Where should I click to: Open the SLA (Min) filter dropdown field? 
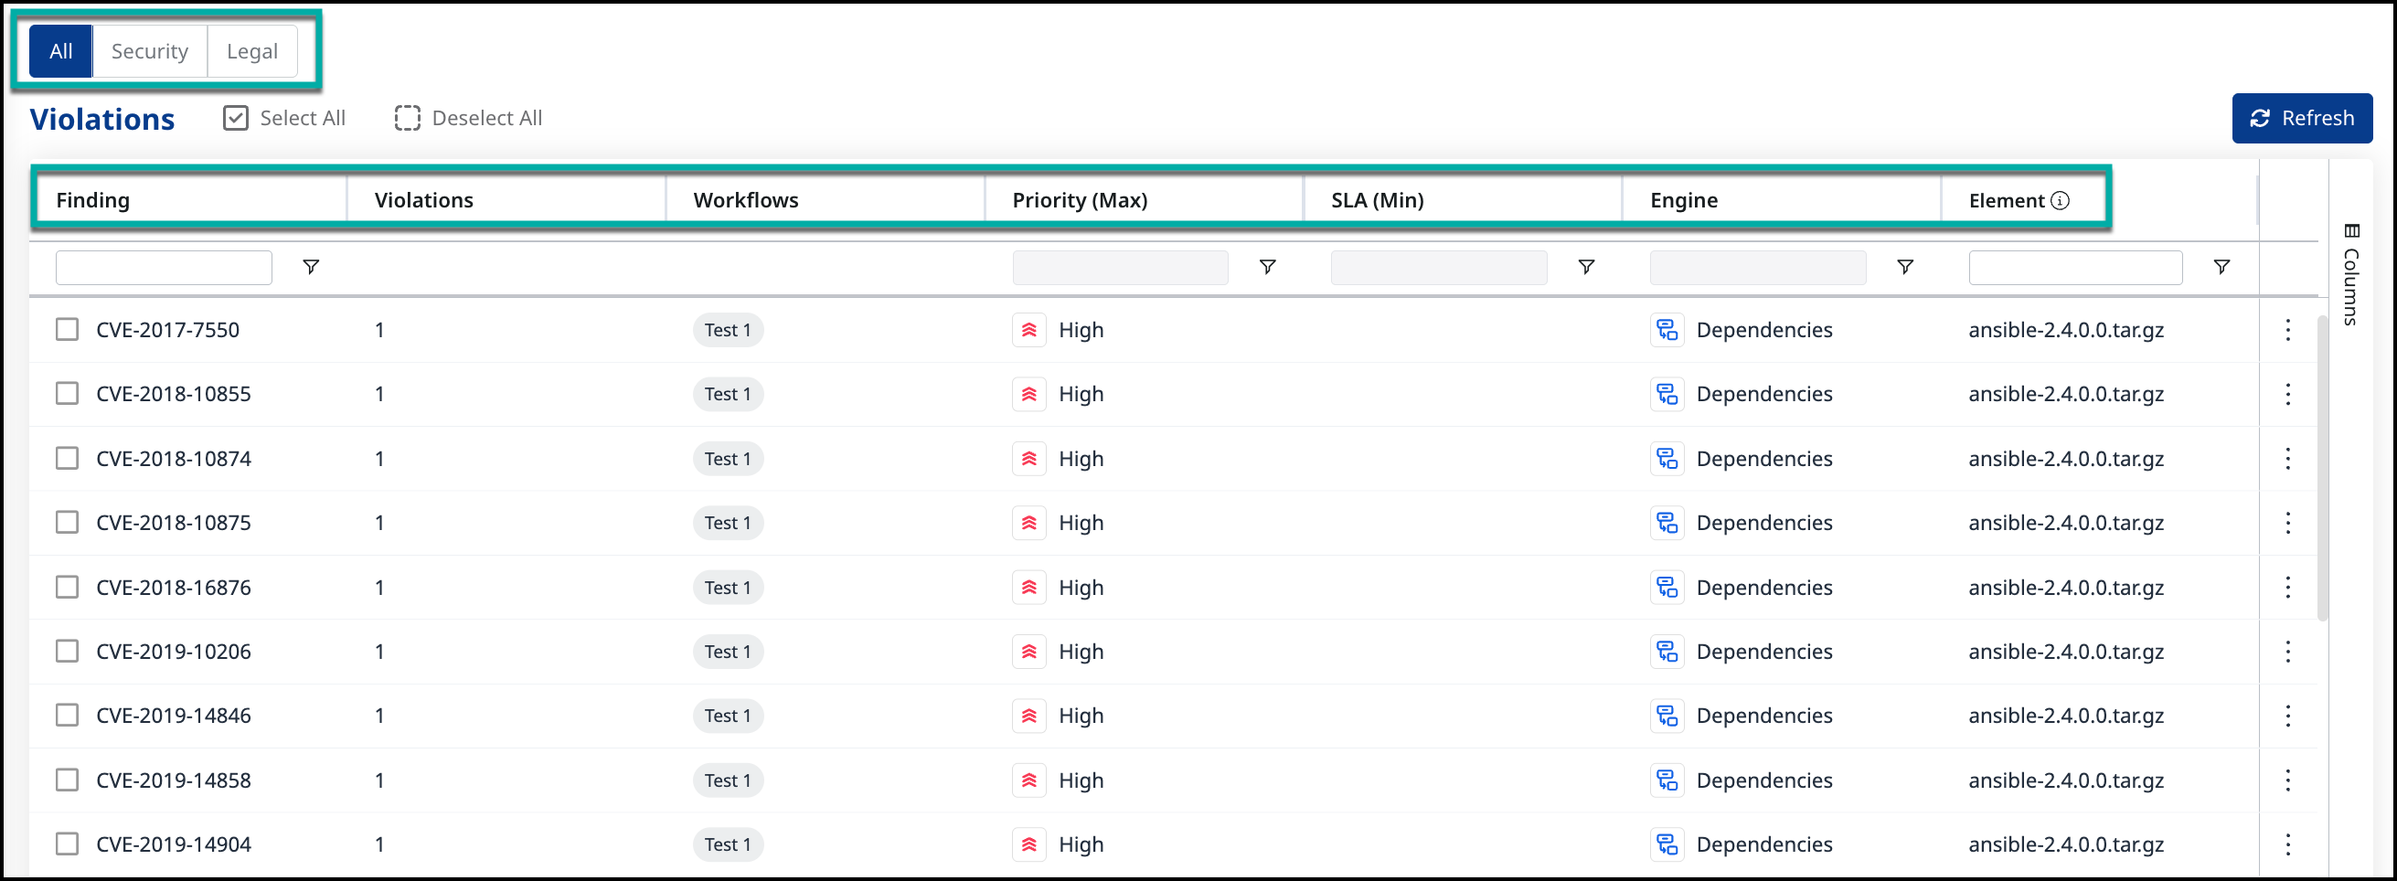(1438, 268)
